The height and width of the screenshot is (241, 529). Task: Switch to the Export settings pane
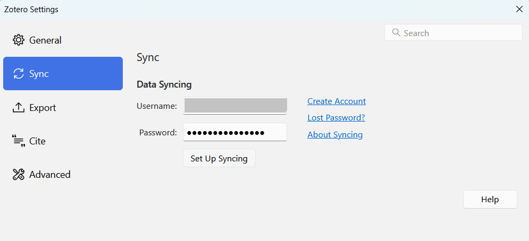[43, 108]
